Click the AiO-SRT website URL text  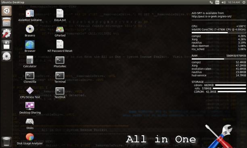[x=211, y=17]
